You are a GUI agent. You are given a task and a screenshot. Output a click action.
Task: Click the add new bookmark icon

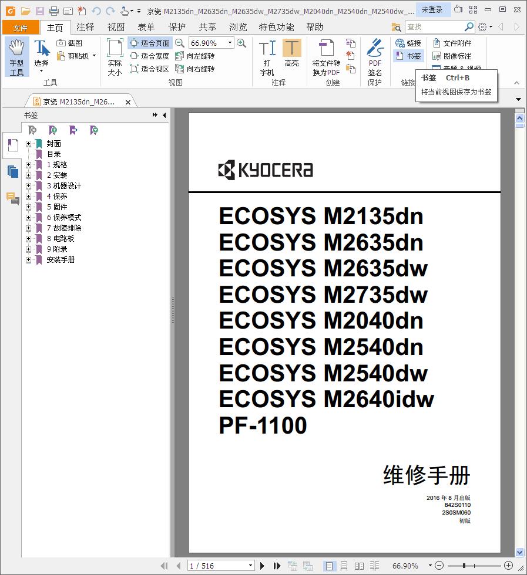pyautogui.click(x=53, y=130)
